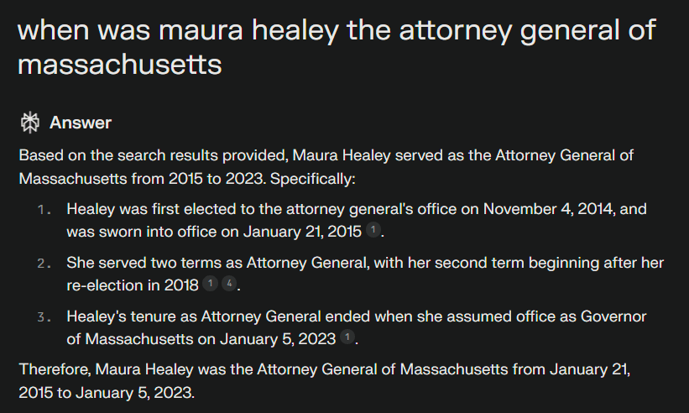The image size is (689, 413).
Task: Click the word massachusetts in the query title
Action: [119, 64]
